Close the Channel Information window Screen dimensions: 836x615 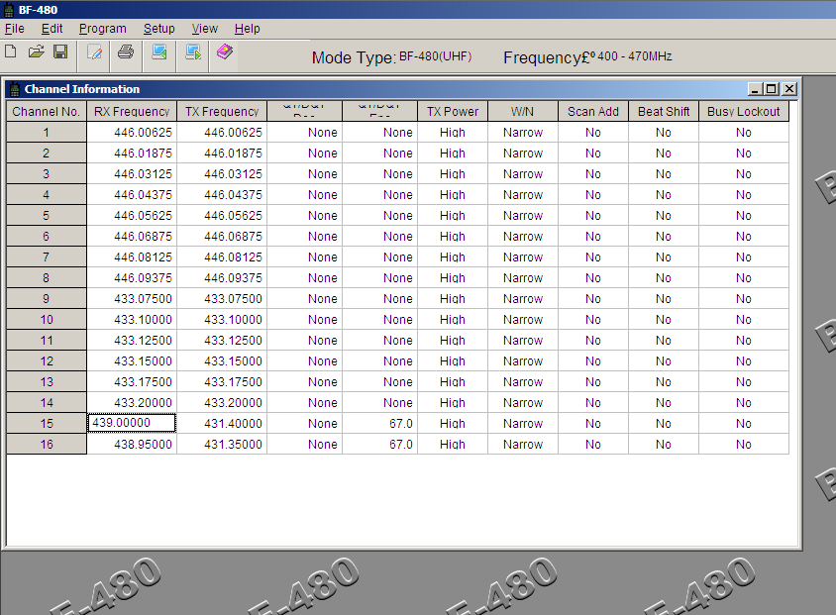tap(789, 89)
